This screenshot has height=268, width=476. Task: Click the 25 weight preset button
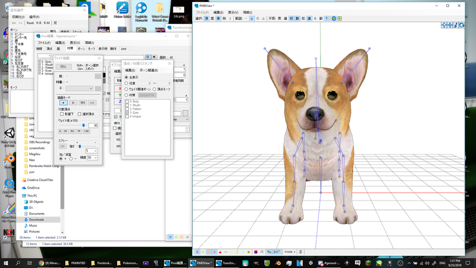[x=66, y=131]
